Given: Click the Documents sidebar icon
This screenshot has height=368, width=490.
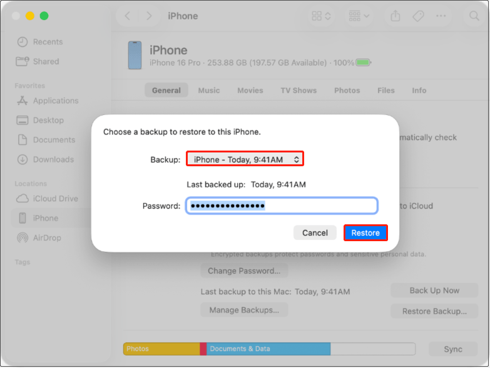Looking at the screenshot, I should [x=22, y=140].
